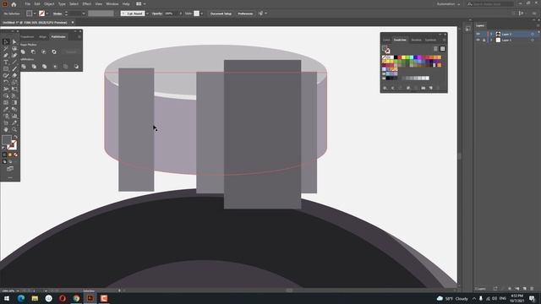Select the Magic Wand tool

tap(6, 49)
